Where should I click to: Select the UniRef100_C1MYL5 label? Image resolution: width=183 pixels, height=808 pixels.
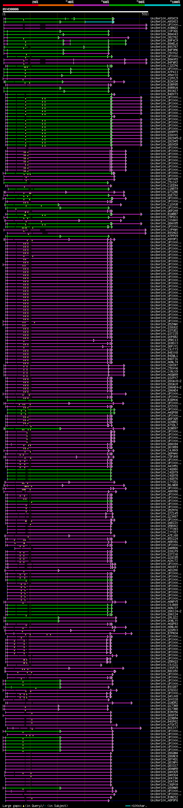click(x=164, y=79)
